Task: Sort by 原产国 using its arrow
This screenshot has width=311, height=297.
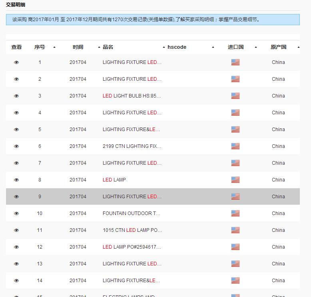Action: [x=299, y=47]
